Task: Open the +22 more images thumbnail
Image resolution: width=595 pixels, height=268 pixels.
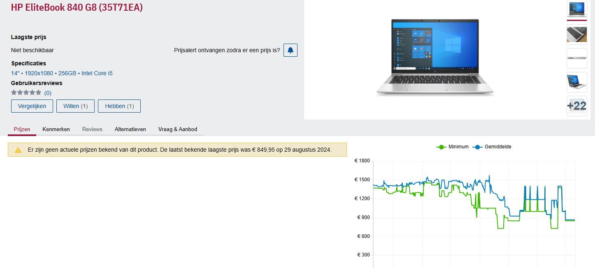Action: point(576,106)
